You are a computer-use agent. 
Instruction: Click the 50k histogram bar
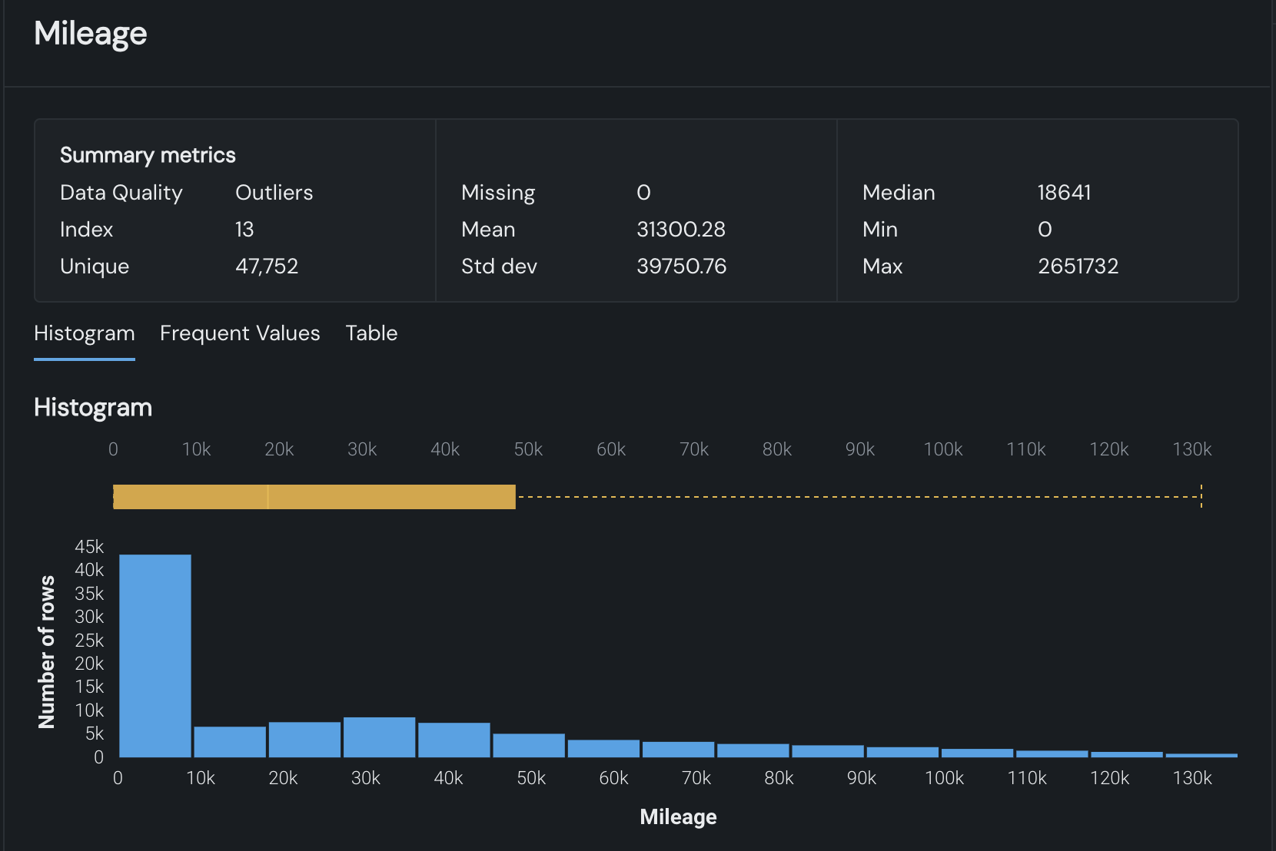click(529, 745)
